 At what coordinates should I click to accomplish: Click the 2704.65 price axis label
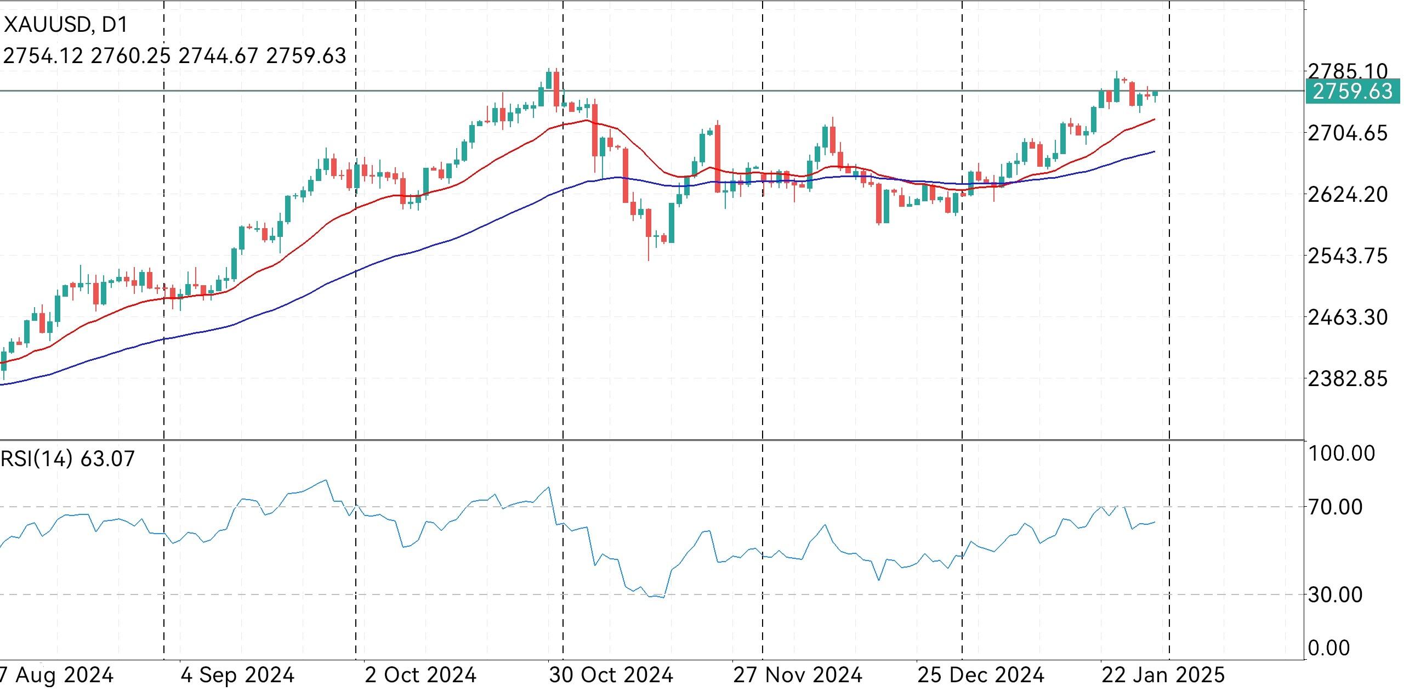point(1348,133)
